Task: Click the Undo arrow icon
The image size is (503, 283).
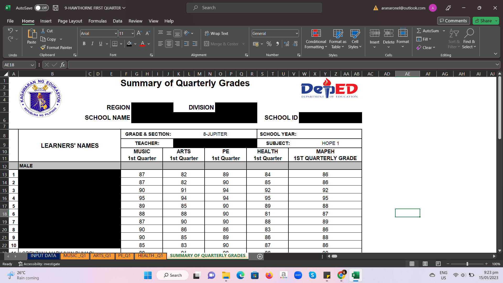Action: (x=10, y=31)
